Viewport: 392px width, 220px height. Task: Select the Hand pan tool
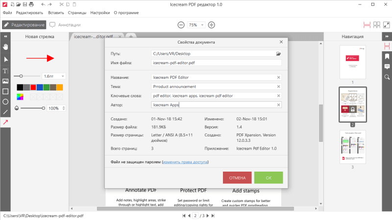5,46
